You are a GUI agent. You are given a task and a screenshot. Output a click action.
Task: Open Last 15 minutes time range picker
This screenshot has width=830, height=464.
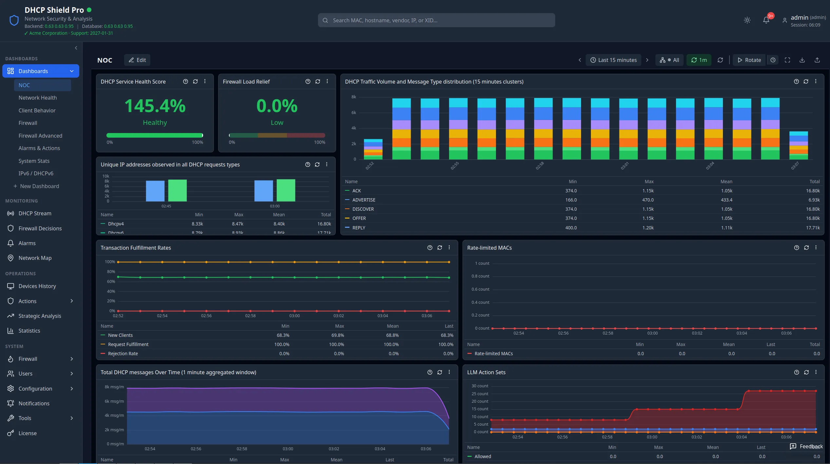[613, 60]
